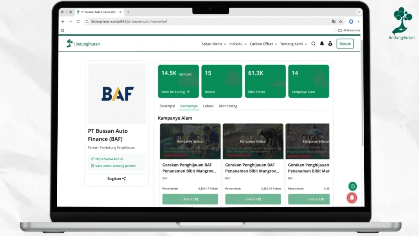The height and width of the screenshot is (236, 419).
Task: Click Unduh LPJ for 3,334.17 Pohon campaign
Action: (x=190, y=199)
